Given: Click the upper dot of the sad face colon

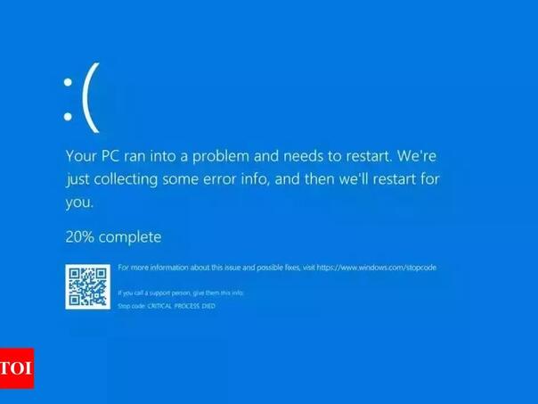Looking at the screenshot, I should click(x=68, y=82).
